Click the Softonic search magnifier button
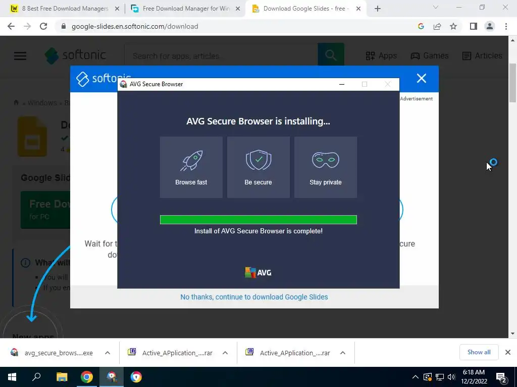This screenshot has height=387, width=517. pos(331,54)
